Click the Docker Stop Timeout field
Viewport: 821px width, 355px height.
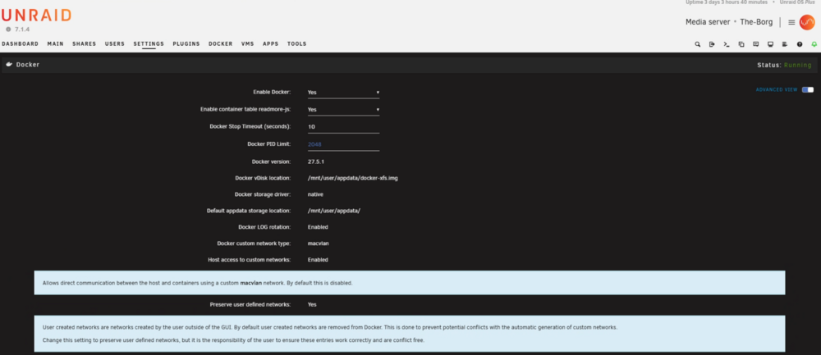click(x=343, y=126)
